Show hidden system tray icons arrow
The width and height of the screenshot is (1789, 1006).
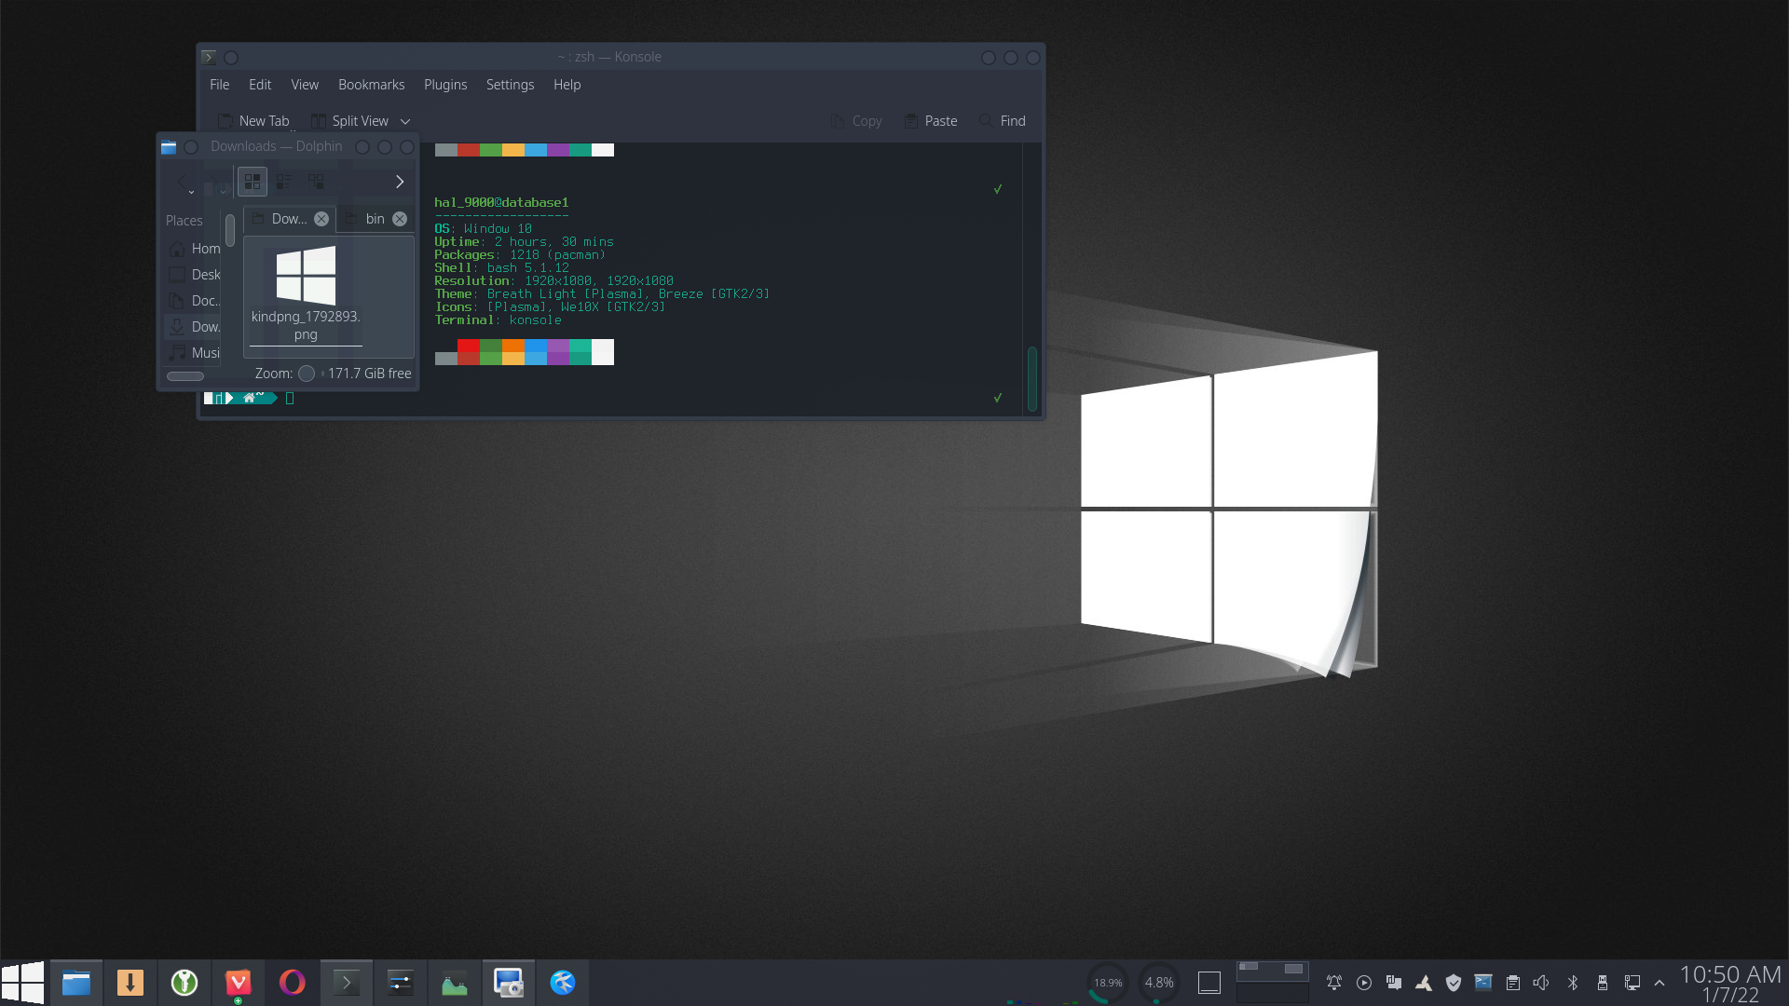tap(1659, 983)
